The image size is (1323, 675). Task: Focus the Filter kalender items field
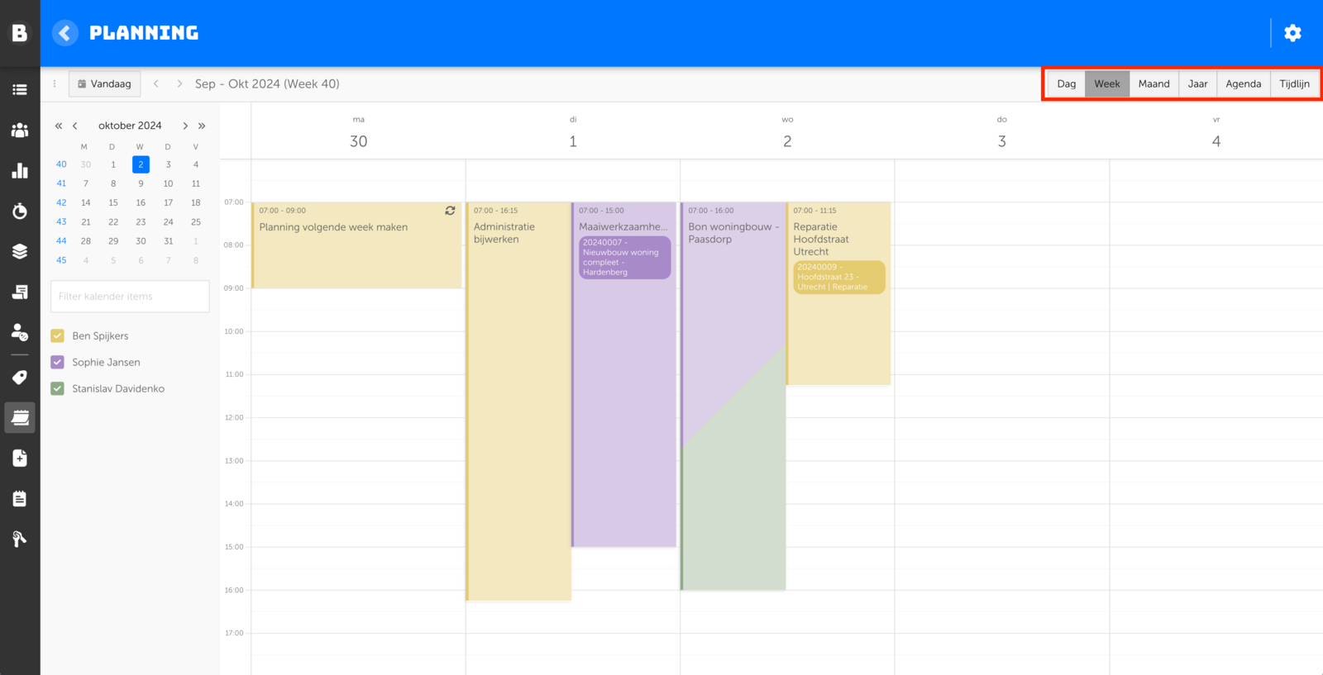[x=130, y=297]
